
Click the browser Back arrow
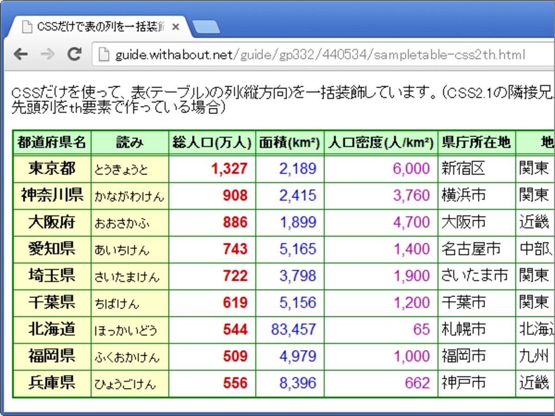click(21, 55)
